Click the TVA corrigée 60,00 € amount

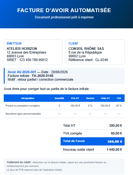click(x=117, y=133)
